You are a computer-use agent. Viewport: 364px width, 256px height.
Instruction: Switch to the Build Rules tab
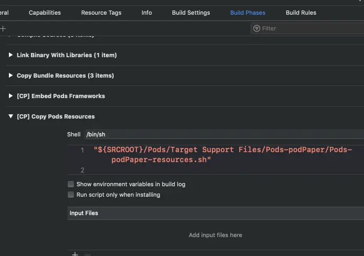[301, 13]
